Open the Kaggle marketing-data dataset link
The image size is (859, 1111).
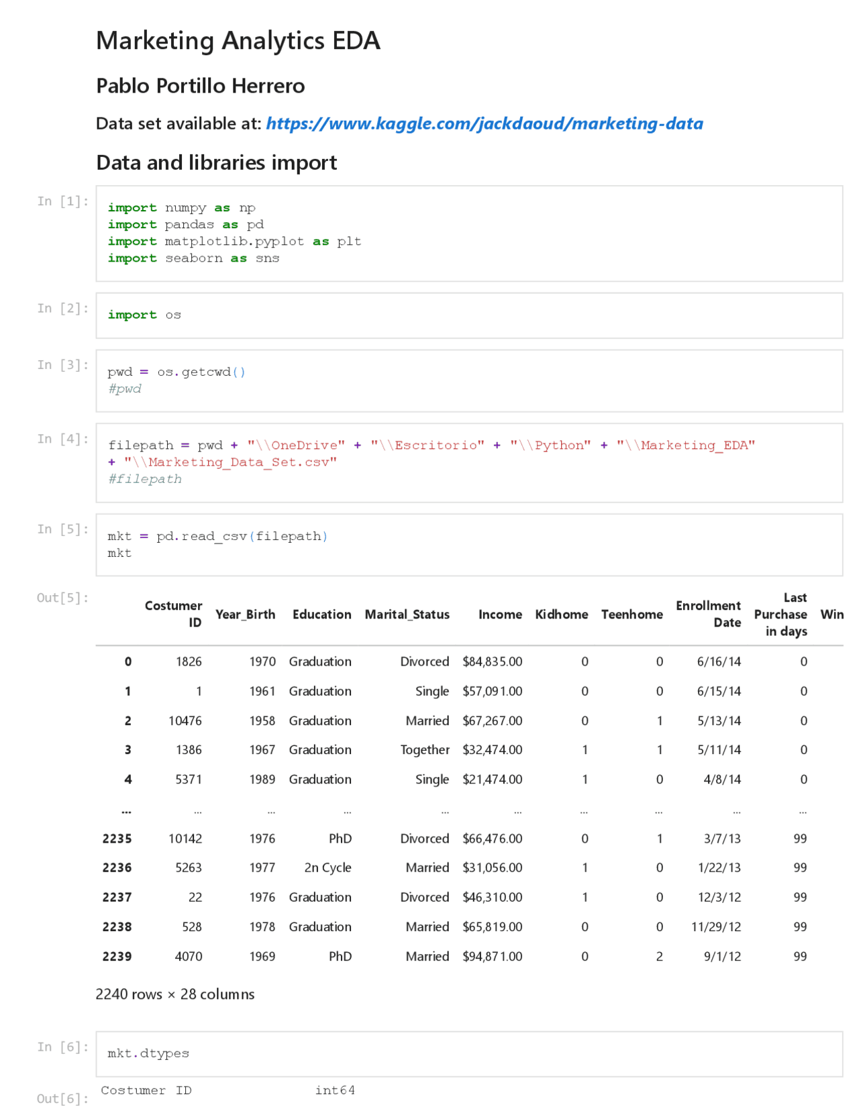pyautogui.click(x=484, y=123)
